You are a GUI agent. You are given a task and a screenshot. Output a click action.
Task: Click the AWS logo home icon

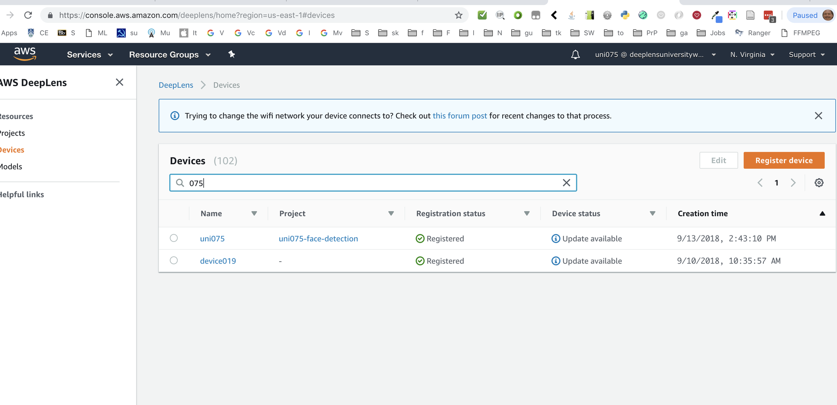coord(25,54)
